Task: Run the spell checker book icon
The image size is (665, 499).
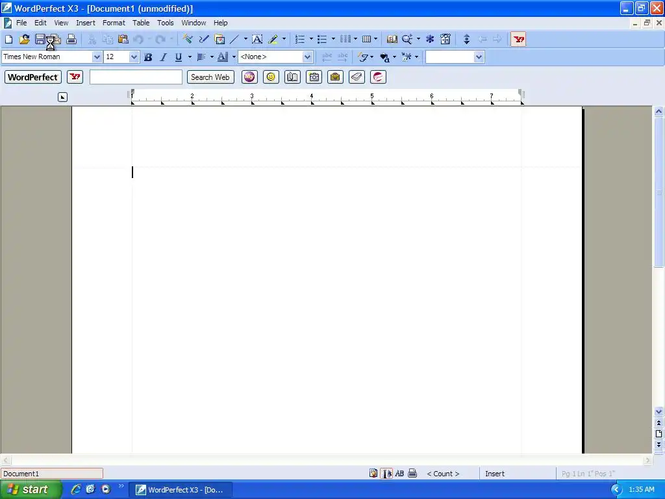Action: [392, 40]
